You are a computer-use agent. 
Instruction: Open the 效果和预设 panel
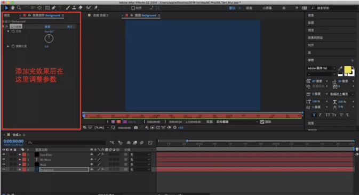(x=315, y=38)
